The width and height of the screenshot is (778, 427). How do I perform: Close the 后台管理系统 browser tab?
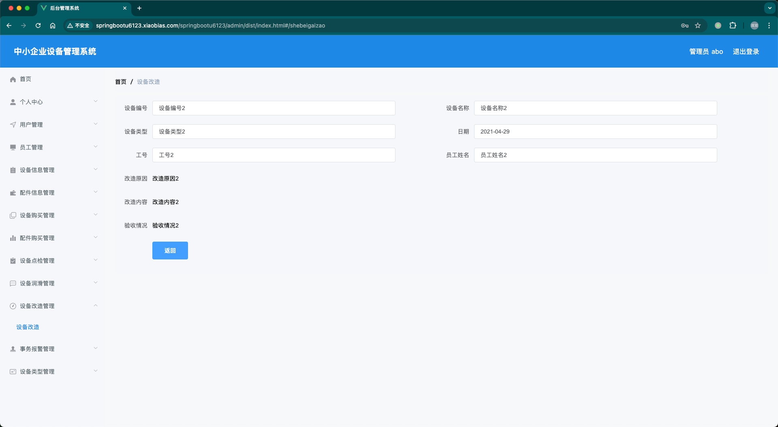(x=125, y=8)
